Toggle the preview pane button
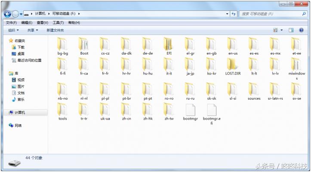Viewport: 311px width, 172px height. (x=291, y=30)
